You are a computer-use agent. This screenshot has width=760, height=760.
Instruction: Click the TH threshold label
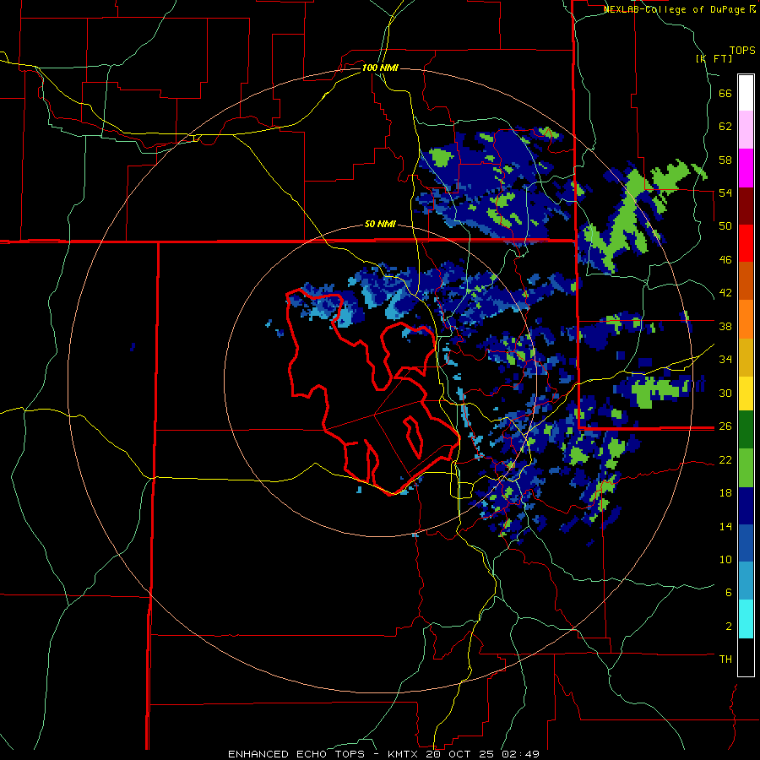click(725, 660)
